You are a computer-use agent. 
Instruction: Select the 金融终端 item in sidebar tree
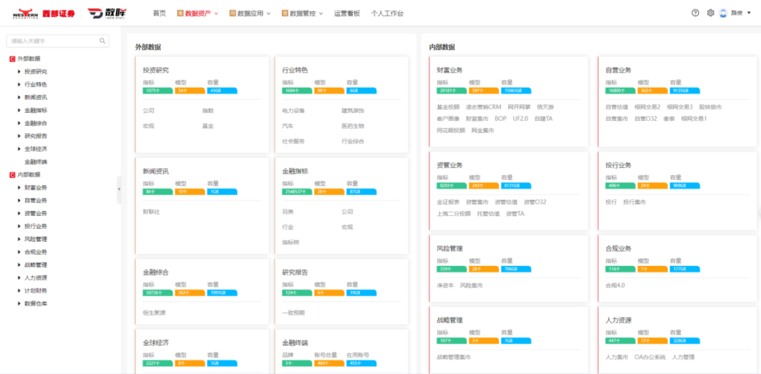(36, 162)
